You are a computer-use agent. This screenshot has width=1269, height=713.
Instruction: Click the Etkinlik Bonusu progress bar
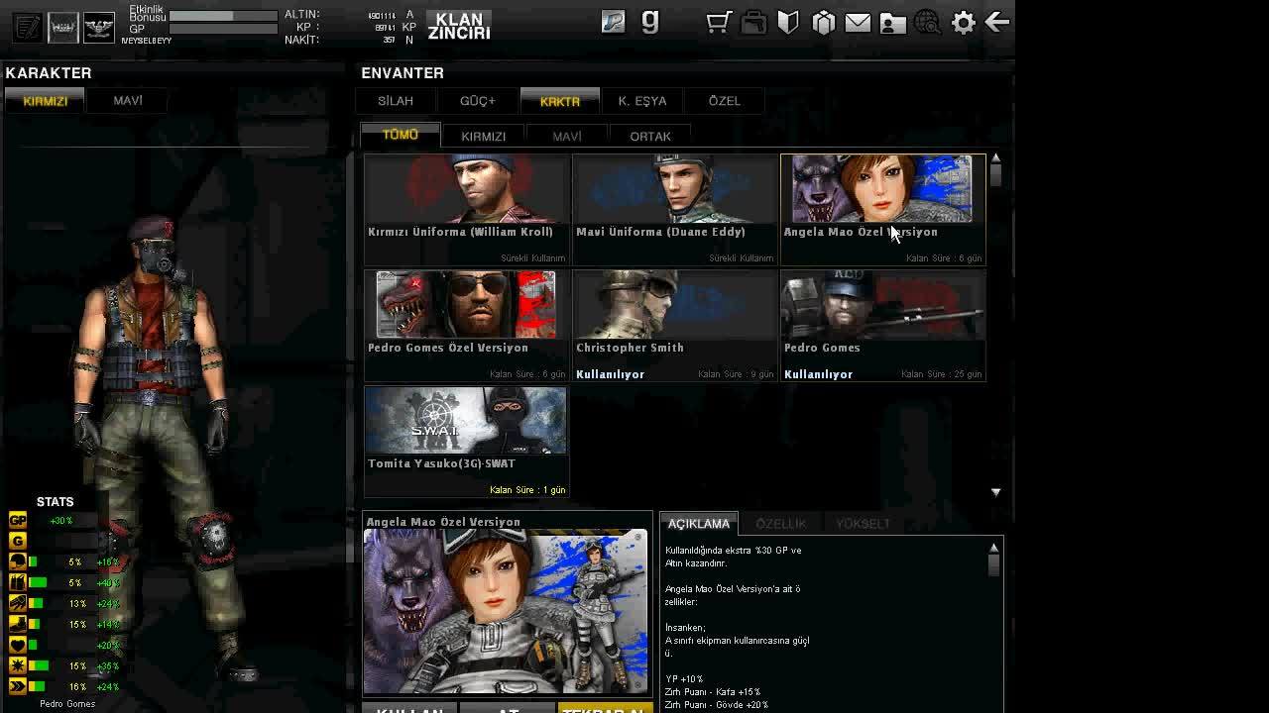coord(223,16)
